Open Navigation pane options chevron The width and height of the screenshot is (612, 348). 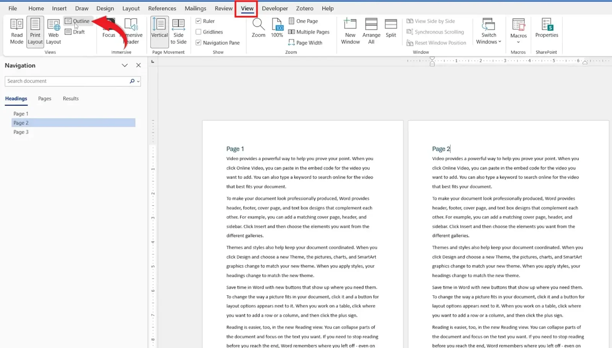point(125,65)
